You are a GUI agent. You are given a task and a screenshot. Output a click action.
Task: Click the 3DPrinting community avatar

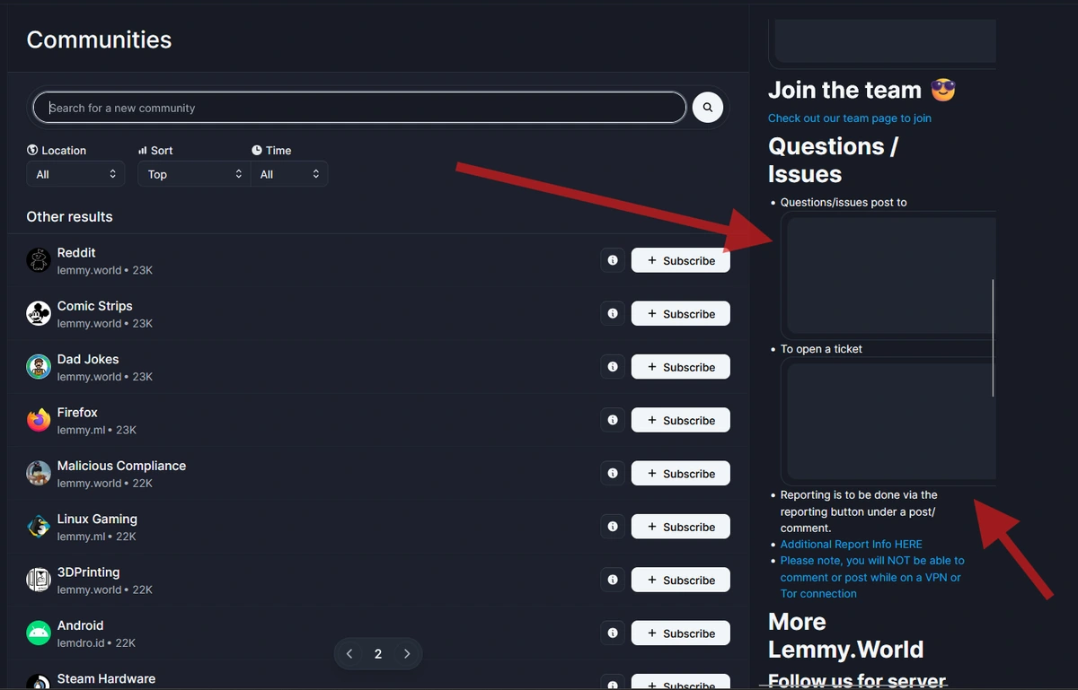point(39,580)
